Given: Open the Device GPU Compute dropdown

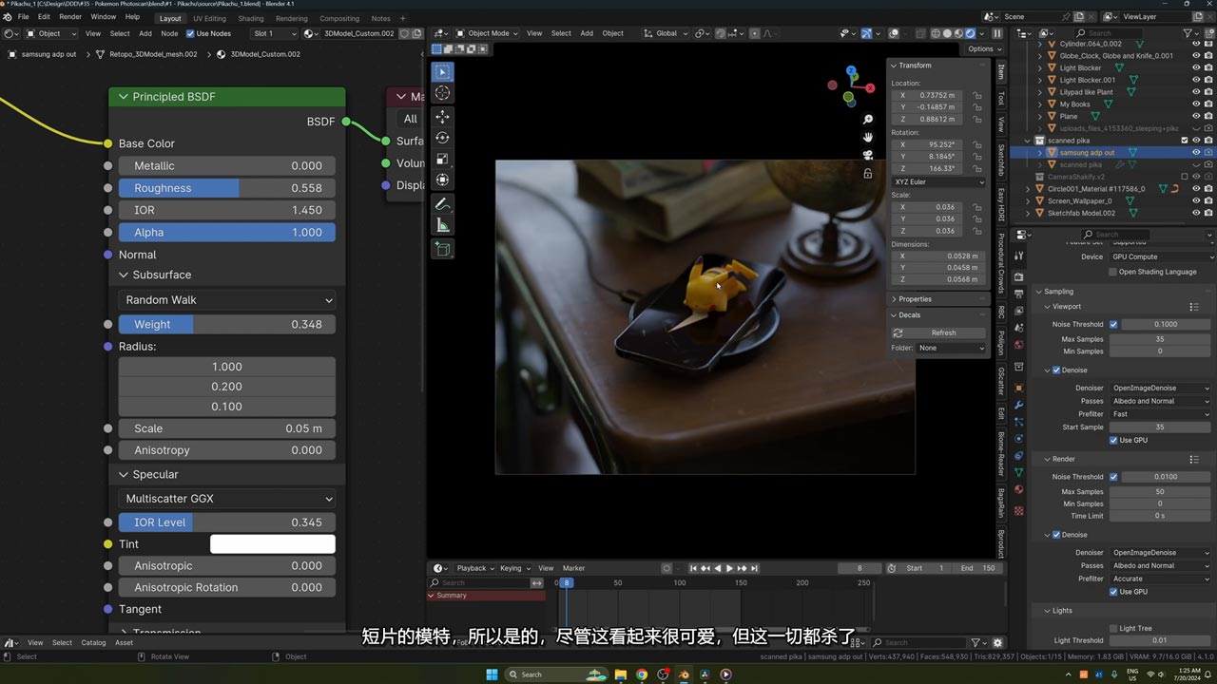Looking at the screenshot, I should point(1161,256).
